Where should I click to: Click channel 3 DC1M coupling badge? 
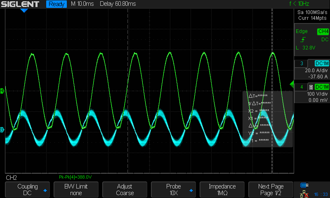322,64
